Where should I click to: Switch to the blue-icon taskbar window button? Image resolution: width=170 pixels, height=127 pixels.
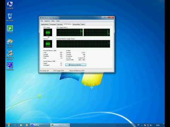[x=40, y=125]
